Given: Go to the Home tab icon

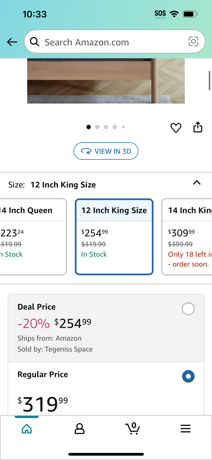Looking at the screenshot, I should (x=26, y=429).
